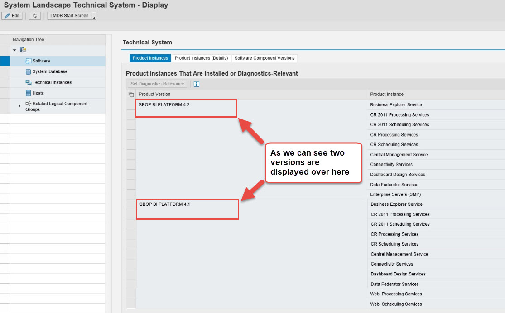This screenshot has width=505, height=313.
Task: Switch to the Product Instances (Details) tab
Action: coord(201,58)
